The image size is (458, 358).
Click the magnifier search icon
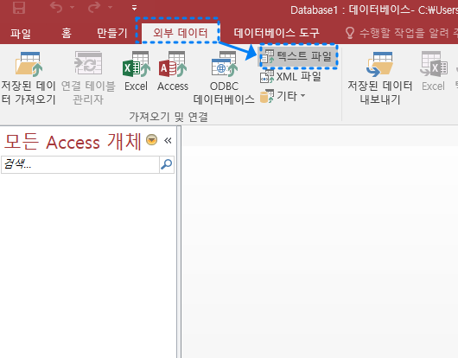point(167,164)
